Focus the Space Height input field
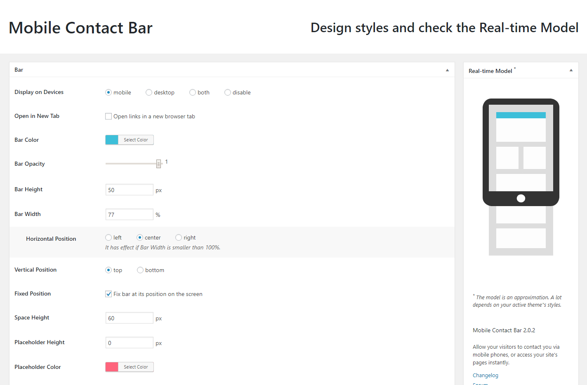This screenshot has width=587, height=385. [x=130, y=318]
